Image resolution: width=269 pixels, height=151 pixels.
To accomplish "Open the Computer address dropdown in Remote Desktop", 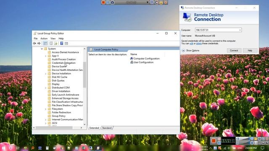I will [x=240, y=30].
